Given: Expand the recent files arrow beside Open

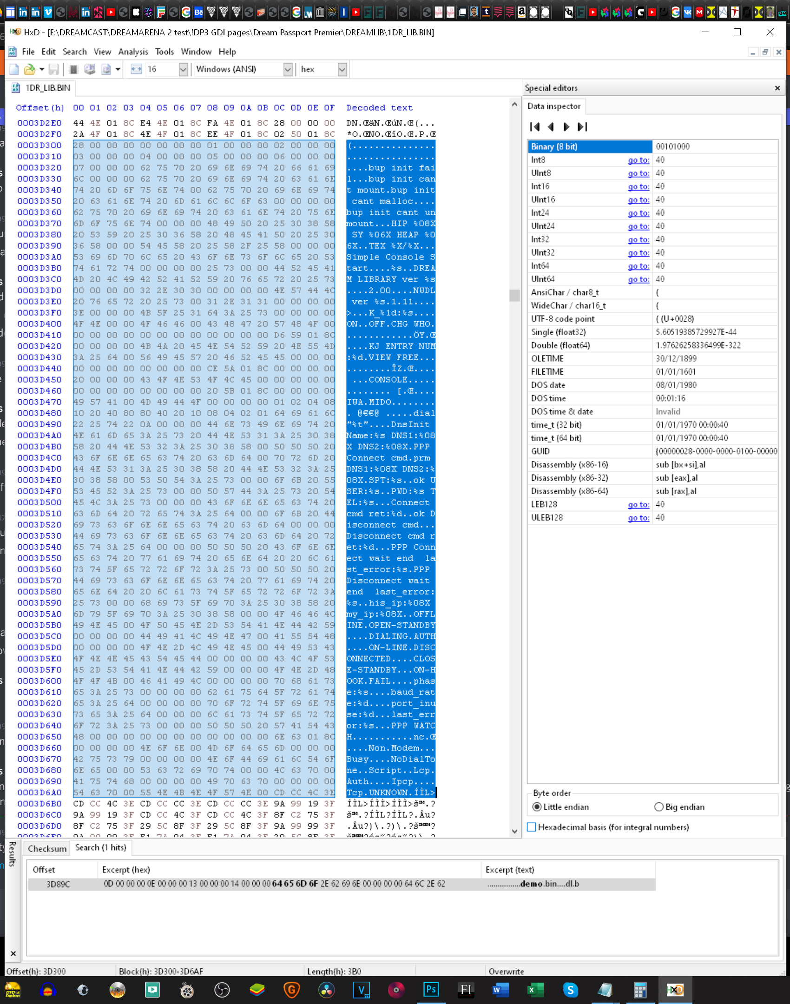Looking at the screenshot, I should (x=41, y=69).
